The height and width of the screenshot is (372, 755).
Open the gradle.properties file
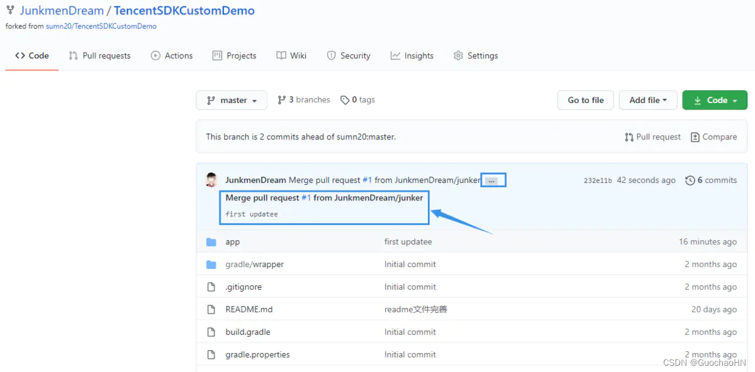tap(258, 355)
